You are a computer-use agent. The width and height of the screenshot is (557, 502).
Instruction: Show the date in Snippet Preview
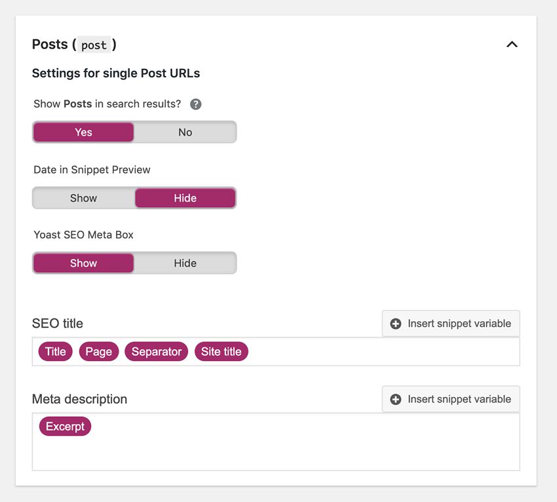click(x=83, y=198)
